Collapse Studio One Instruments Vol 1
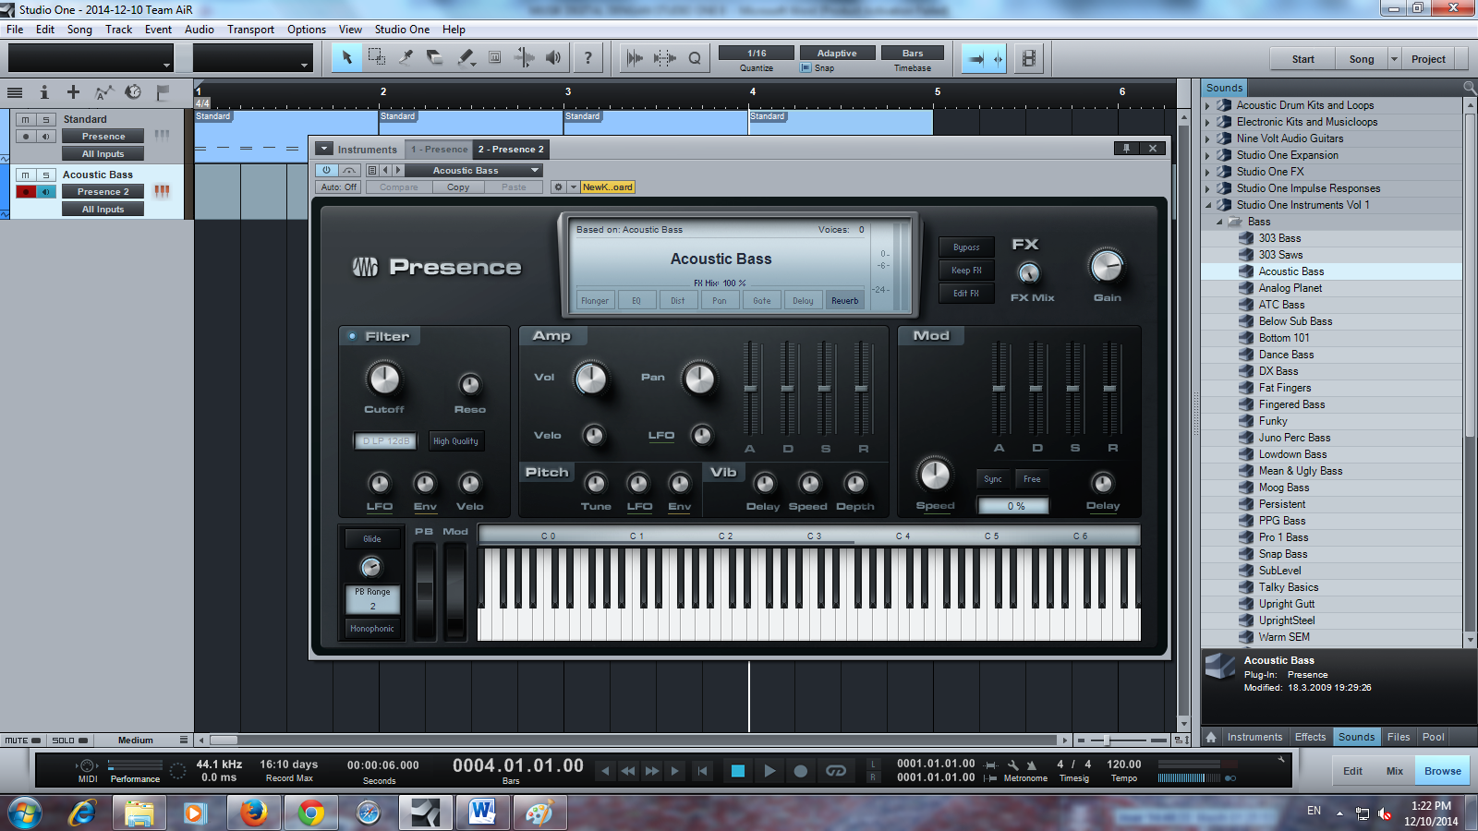 pos(1207,205)
